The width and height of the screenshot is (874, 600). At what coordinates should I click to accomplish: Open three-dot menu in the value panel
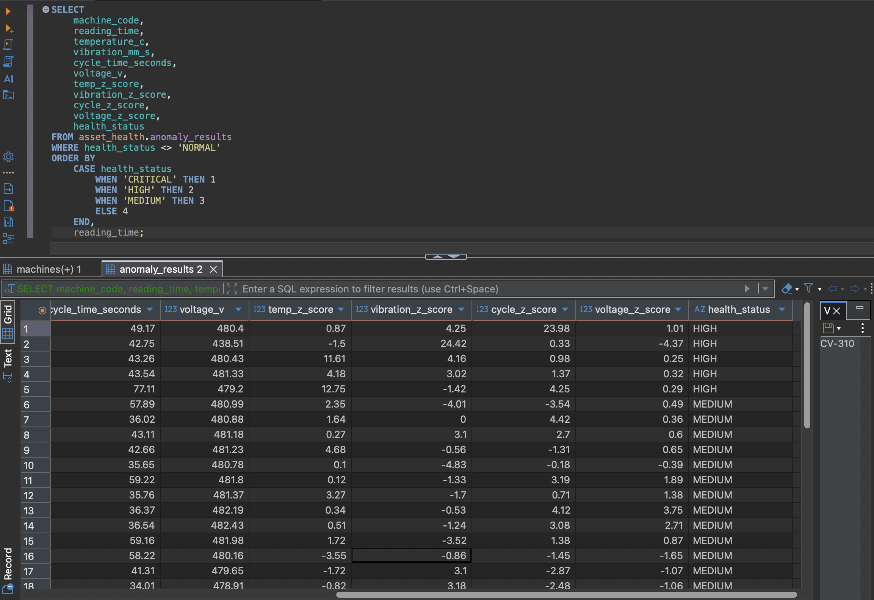tap(863, 328)
